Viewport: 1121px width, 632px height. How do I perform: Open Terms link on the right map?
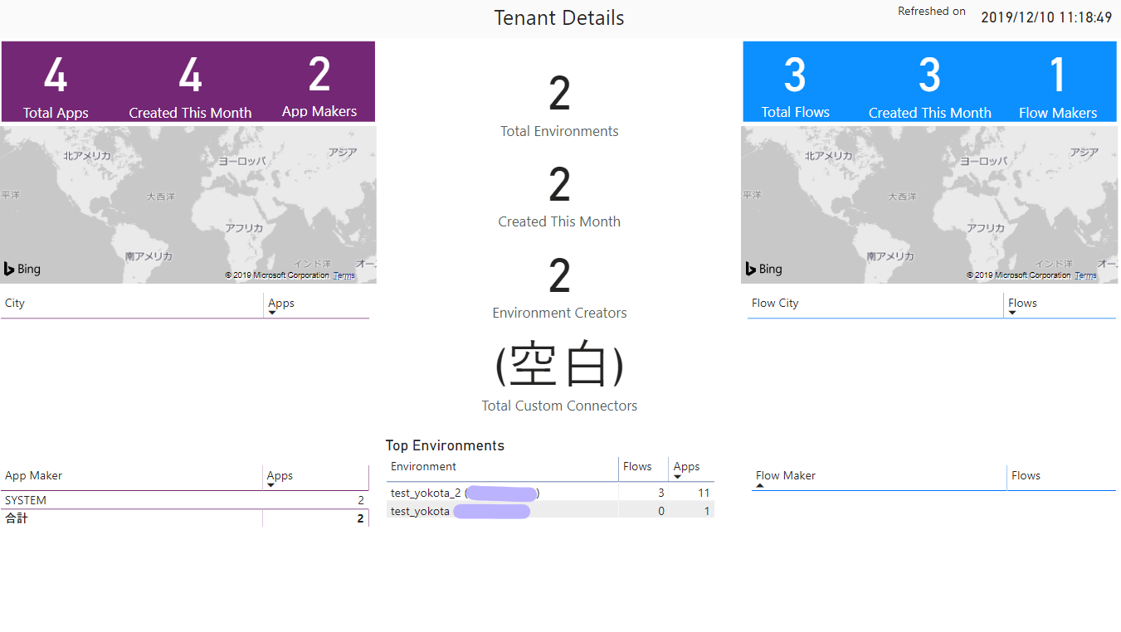(1084, 275)
